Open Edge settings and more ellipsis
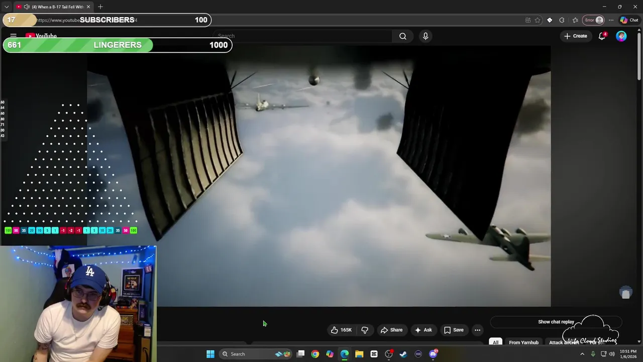This screenshot has height=362, width=643. click(x=611, y=20)
